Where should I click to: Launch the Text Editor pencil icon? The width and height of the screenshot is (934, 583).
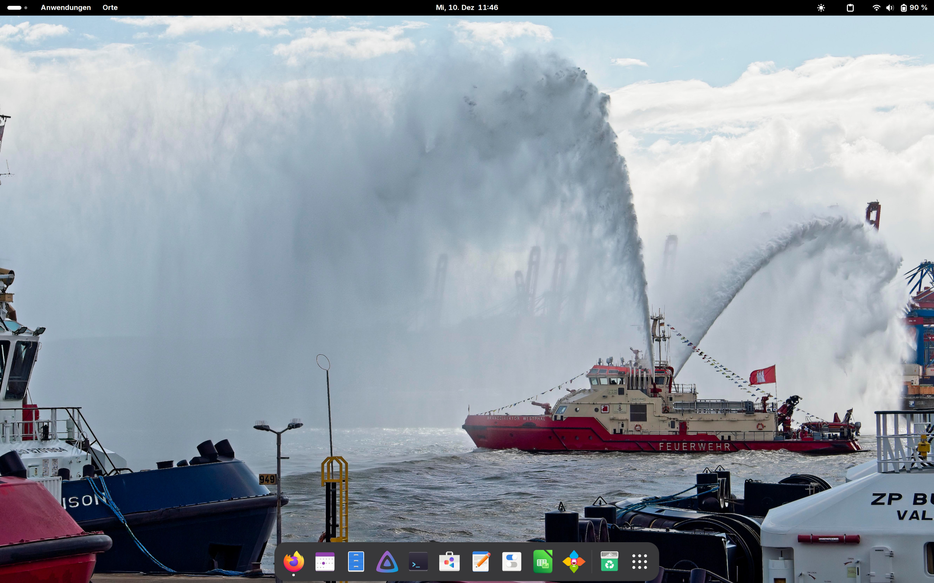pos(480,562)
